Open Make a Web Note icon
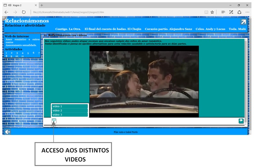Screen dimensions: 255x167 [231, 12]
